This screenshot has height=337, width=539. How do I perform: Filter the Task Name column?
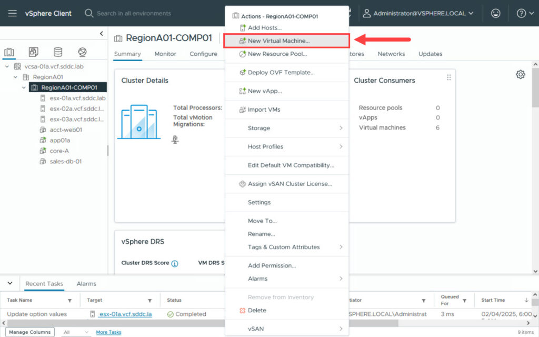coord(70,301)
